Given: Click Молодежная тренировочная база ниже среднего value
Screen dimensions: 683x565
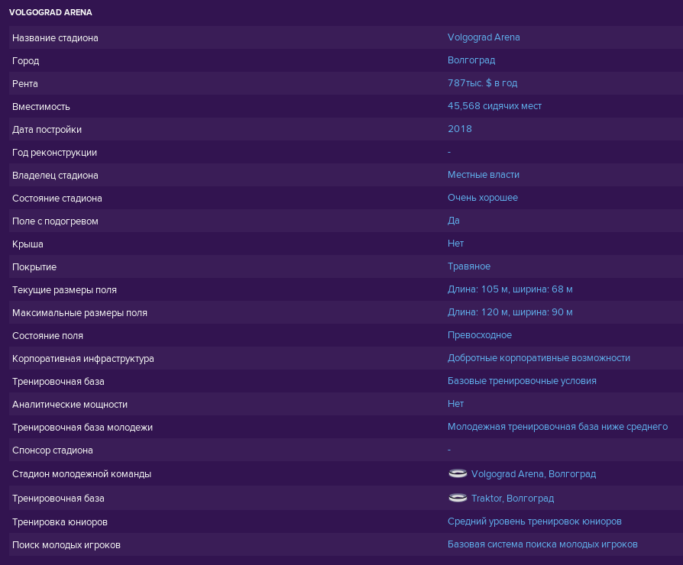Looking at the screenshot, I should tap(558, 427).
